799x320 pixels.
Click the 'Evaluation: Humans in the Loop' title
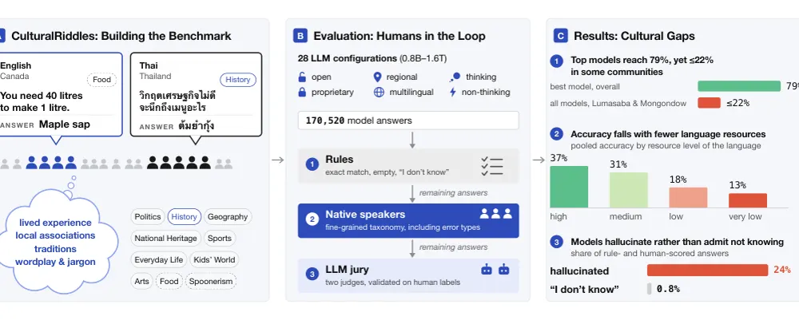(399, 36)
